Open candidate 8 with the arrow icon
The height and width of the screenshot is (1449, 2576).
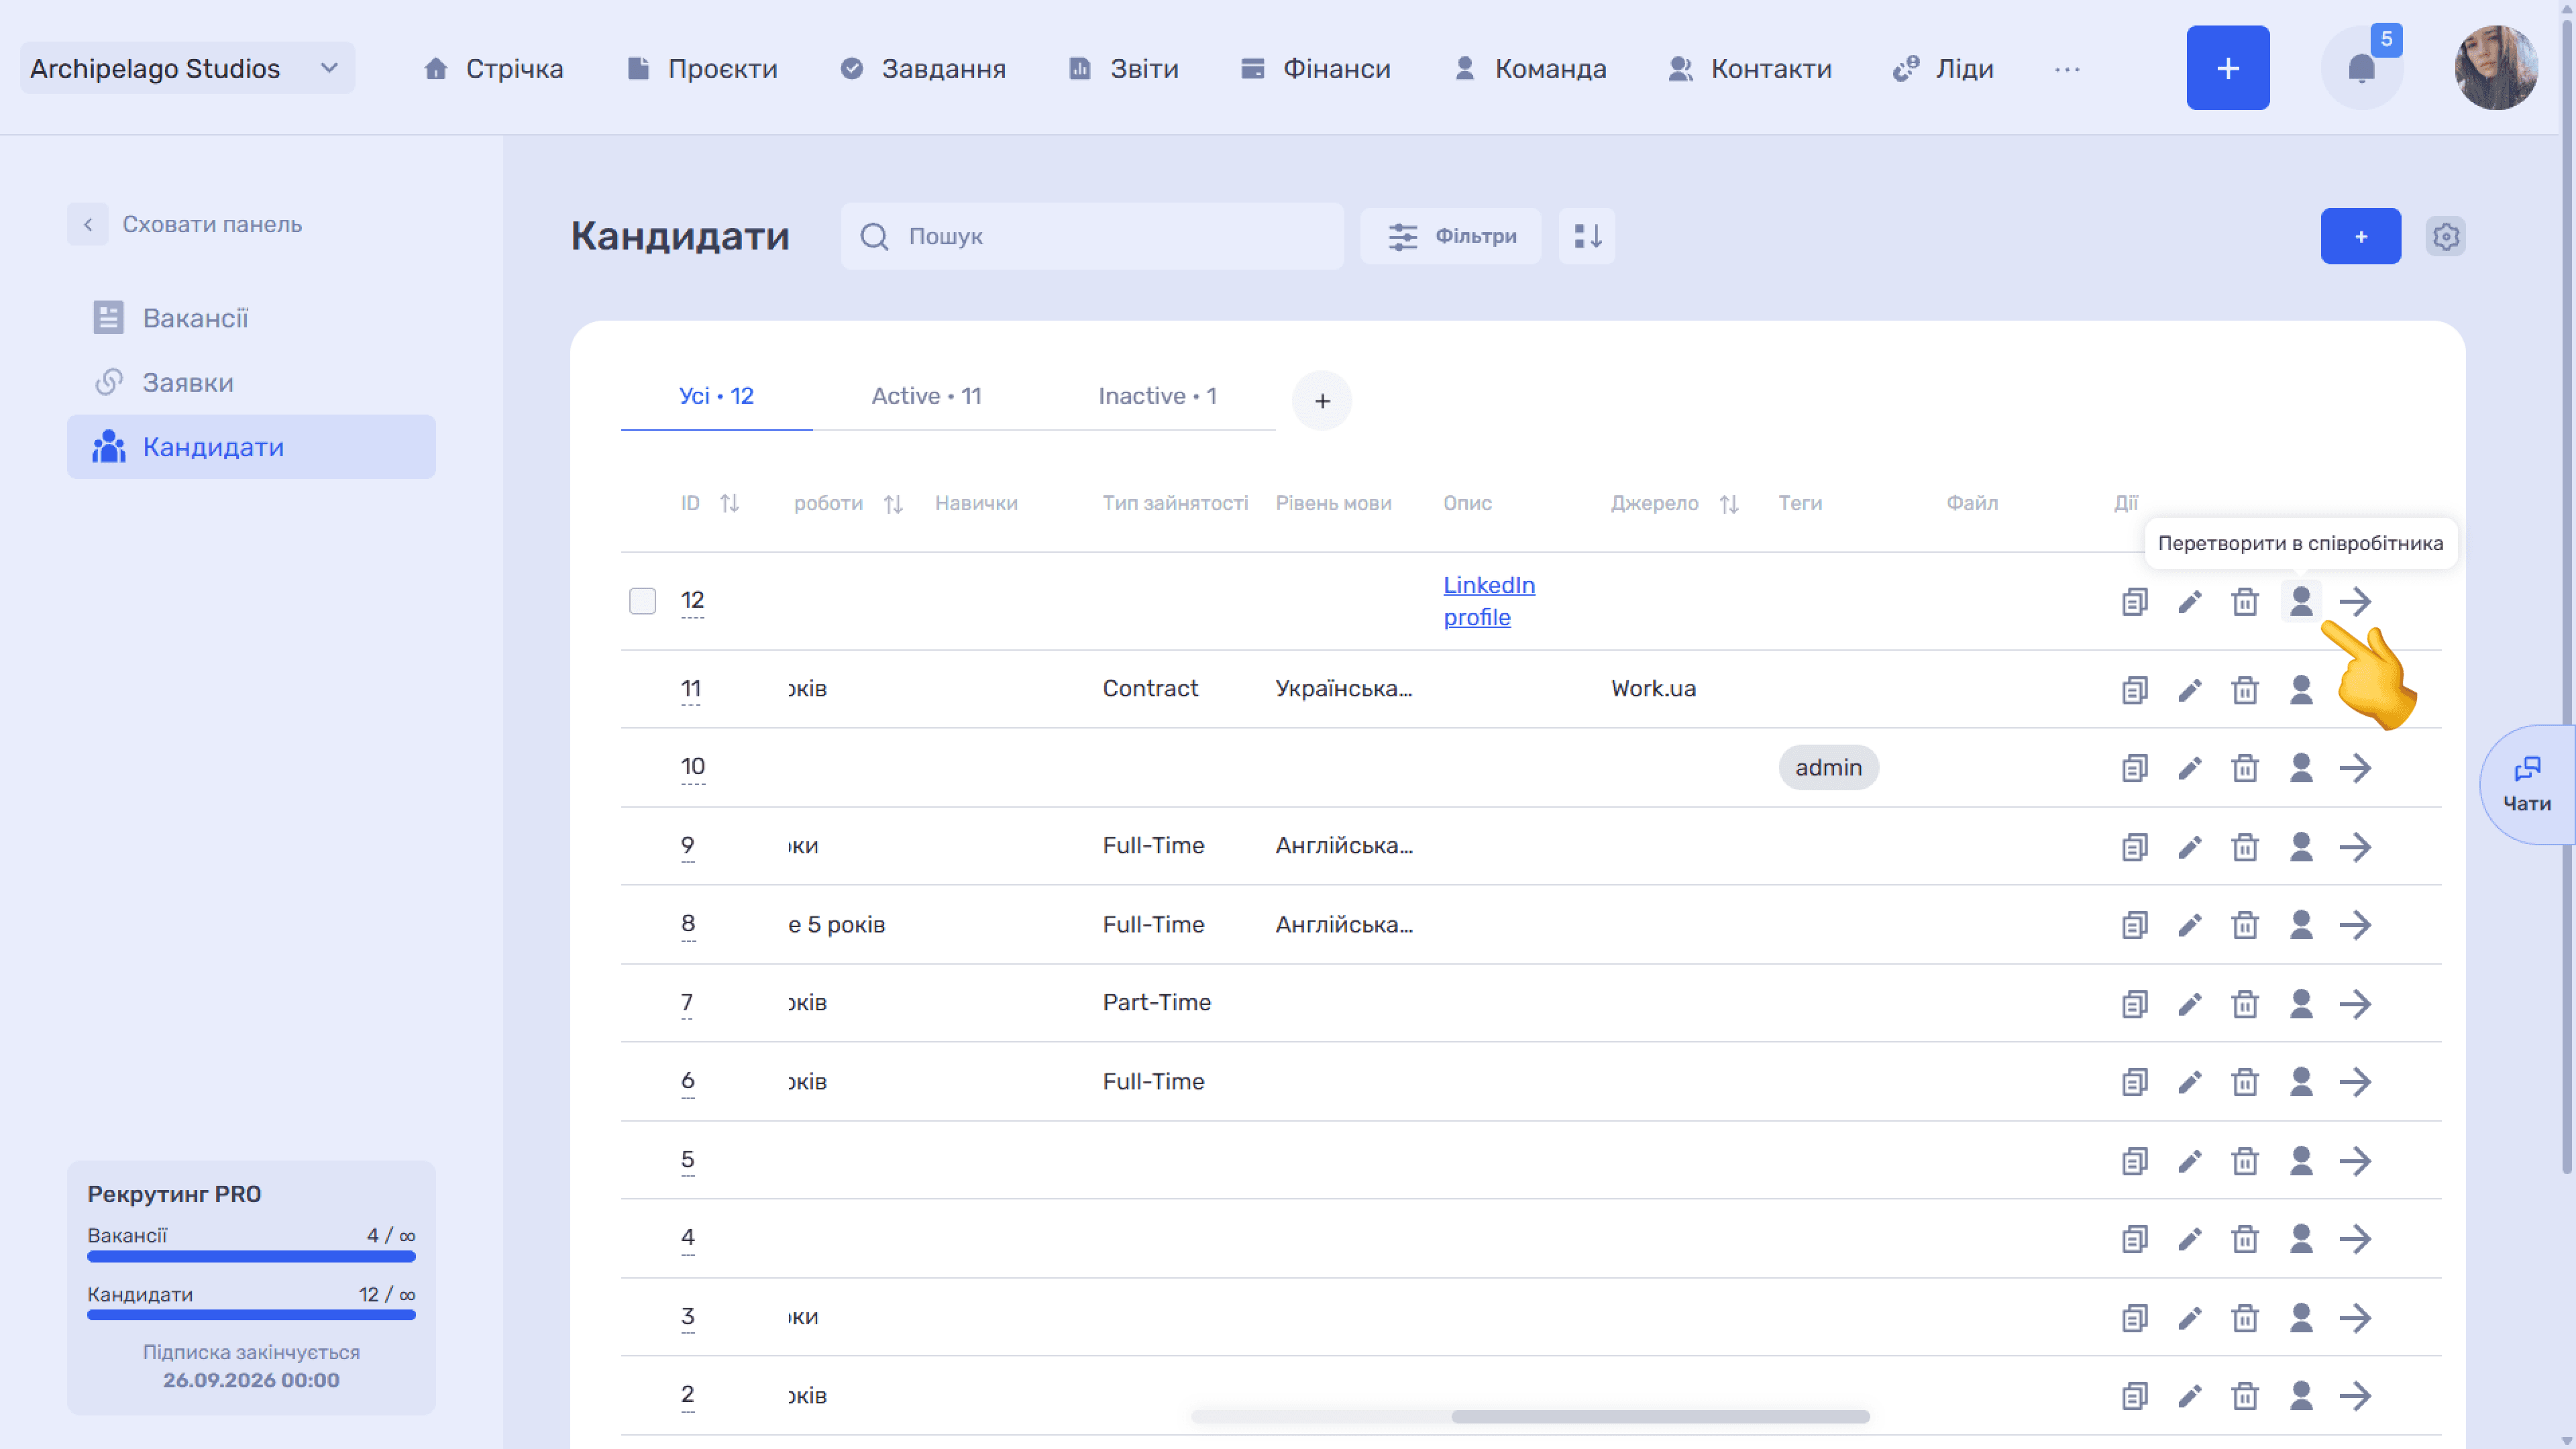point(2356,924)
